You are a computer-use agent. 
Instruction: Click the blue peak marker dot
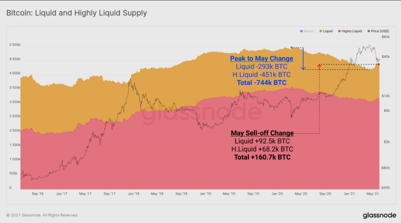point(291,47)
